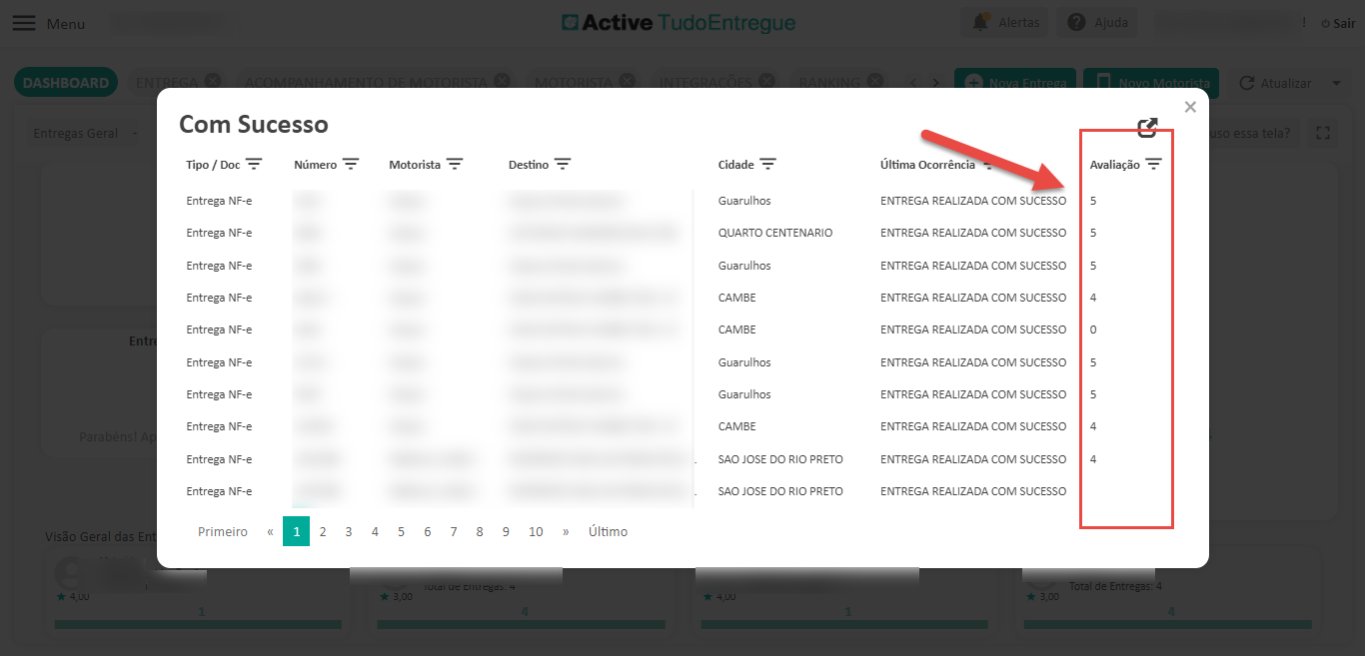Close the Com Sucesso dialog

1189,107
